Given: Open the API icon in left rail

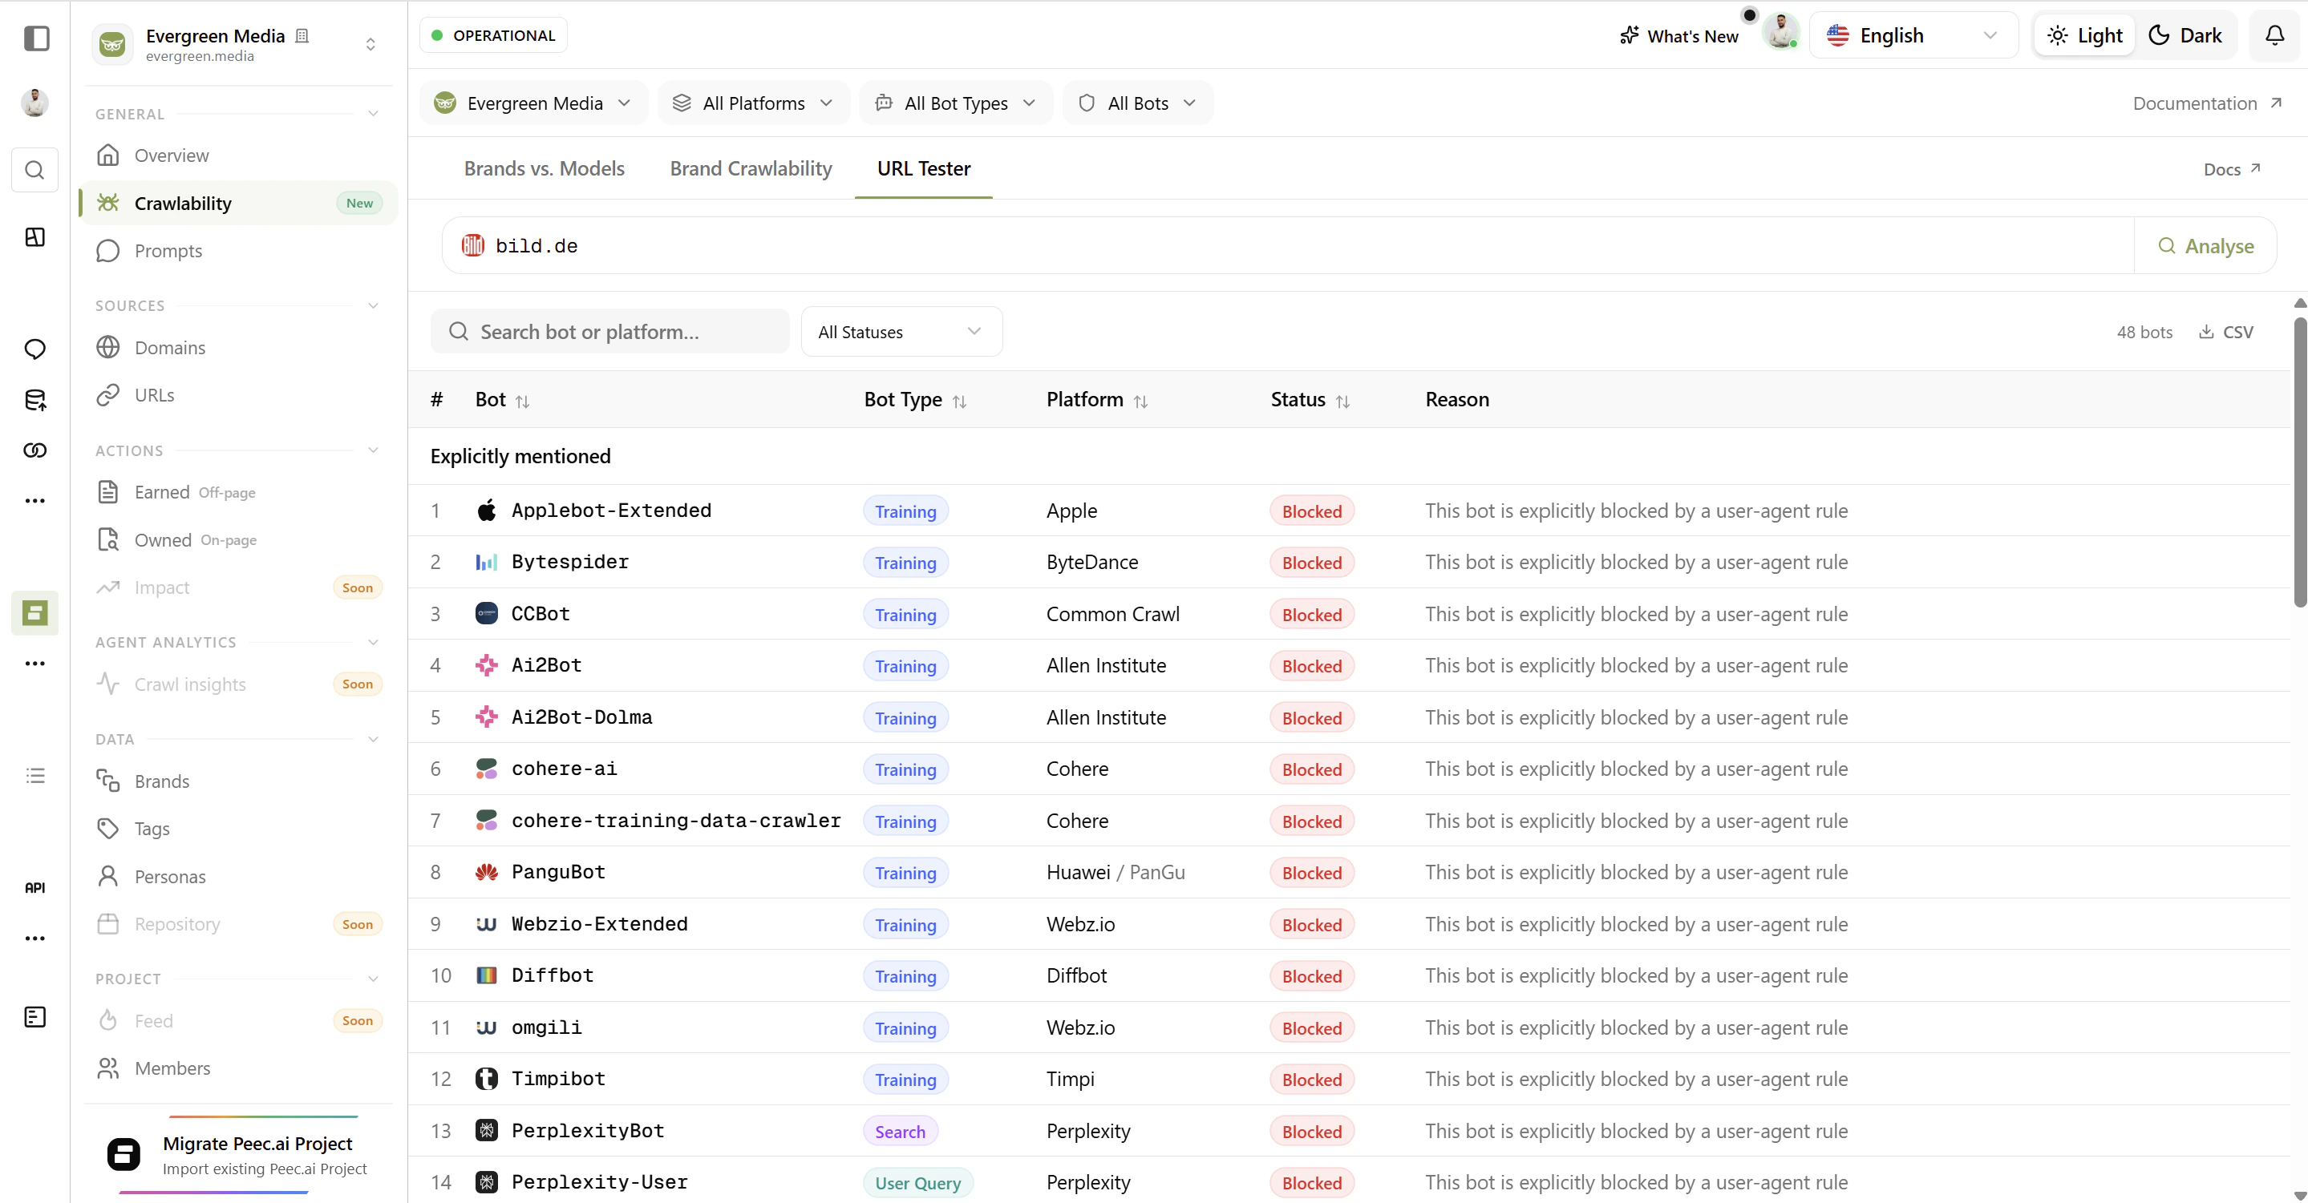Looking at the screenshot, I should tap(35, 886).
